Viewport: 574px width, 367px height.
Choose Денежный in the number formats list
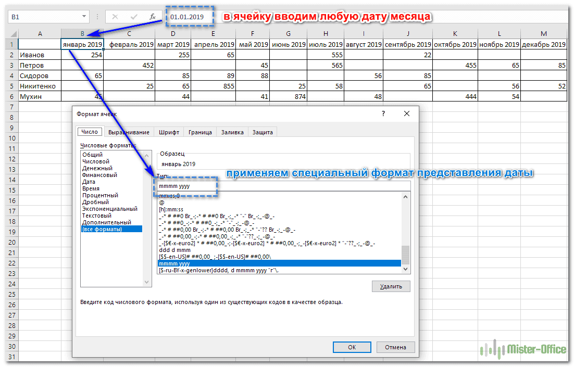coord(97,168)
